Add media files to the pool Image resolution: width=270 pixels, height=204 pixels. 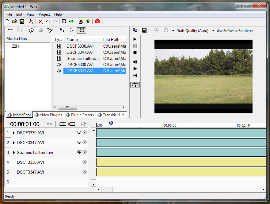[31, 30]
